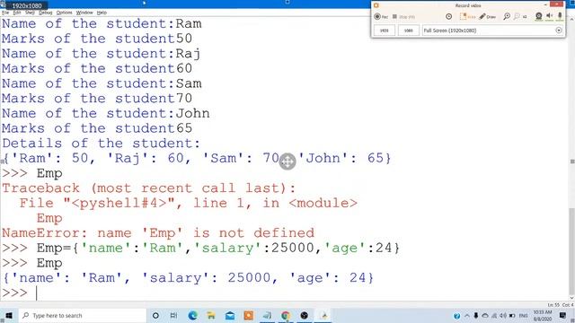575x323 pixels.
Task: Start recording with the Rec button
Action: (x=381, y=16)
